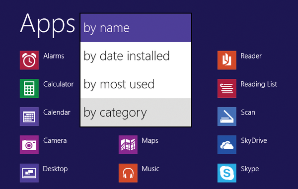The image size is (298, 189).
Task: Click the Skype app label text
Action: pos(250,169)
